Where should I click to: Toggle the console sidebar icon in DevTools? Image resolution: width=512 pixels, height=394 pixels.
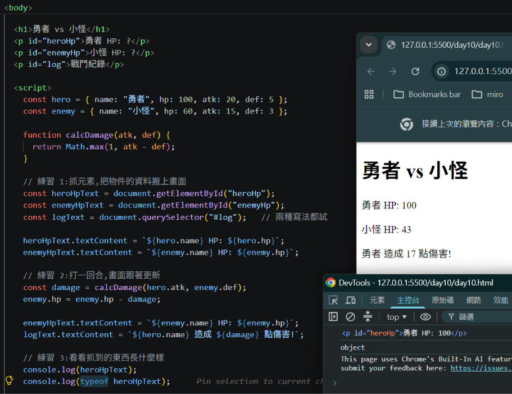click(333, 316)
